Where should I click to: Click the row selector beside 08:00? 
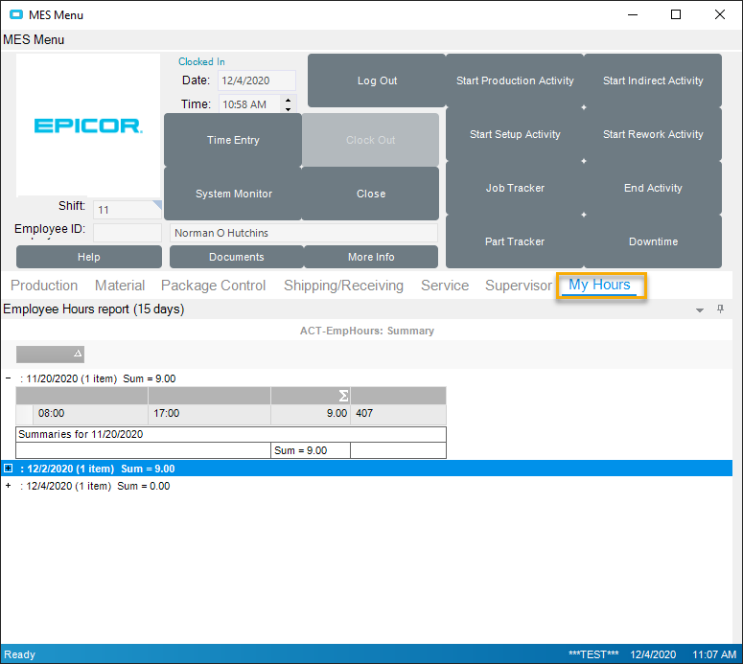[24, 414]
